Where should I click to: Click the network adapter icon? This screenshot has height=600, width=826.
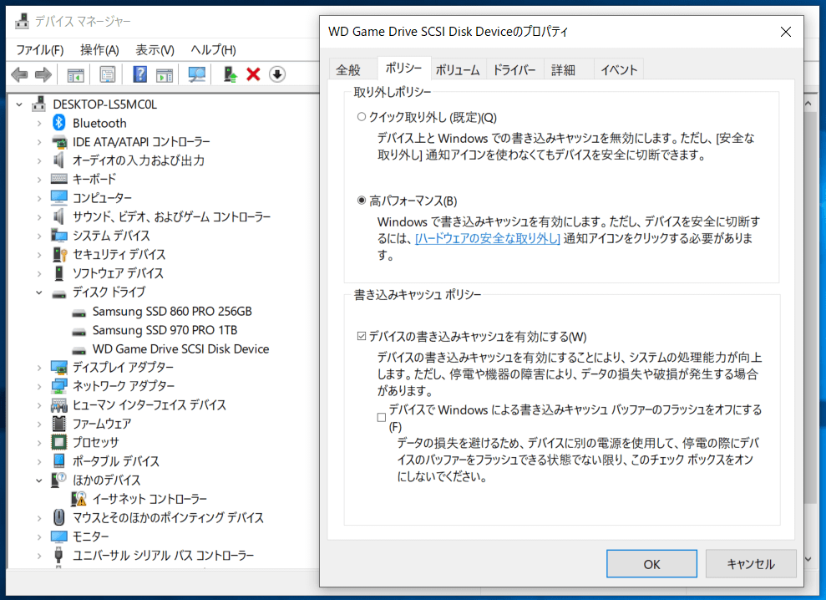59,386
